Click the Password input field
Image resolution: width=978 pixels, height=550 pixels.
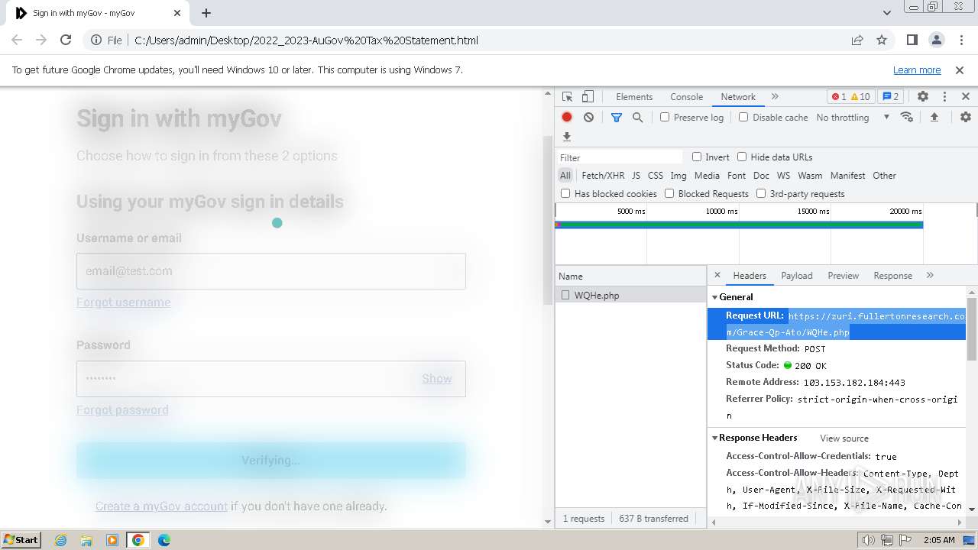tap(271, 379)
